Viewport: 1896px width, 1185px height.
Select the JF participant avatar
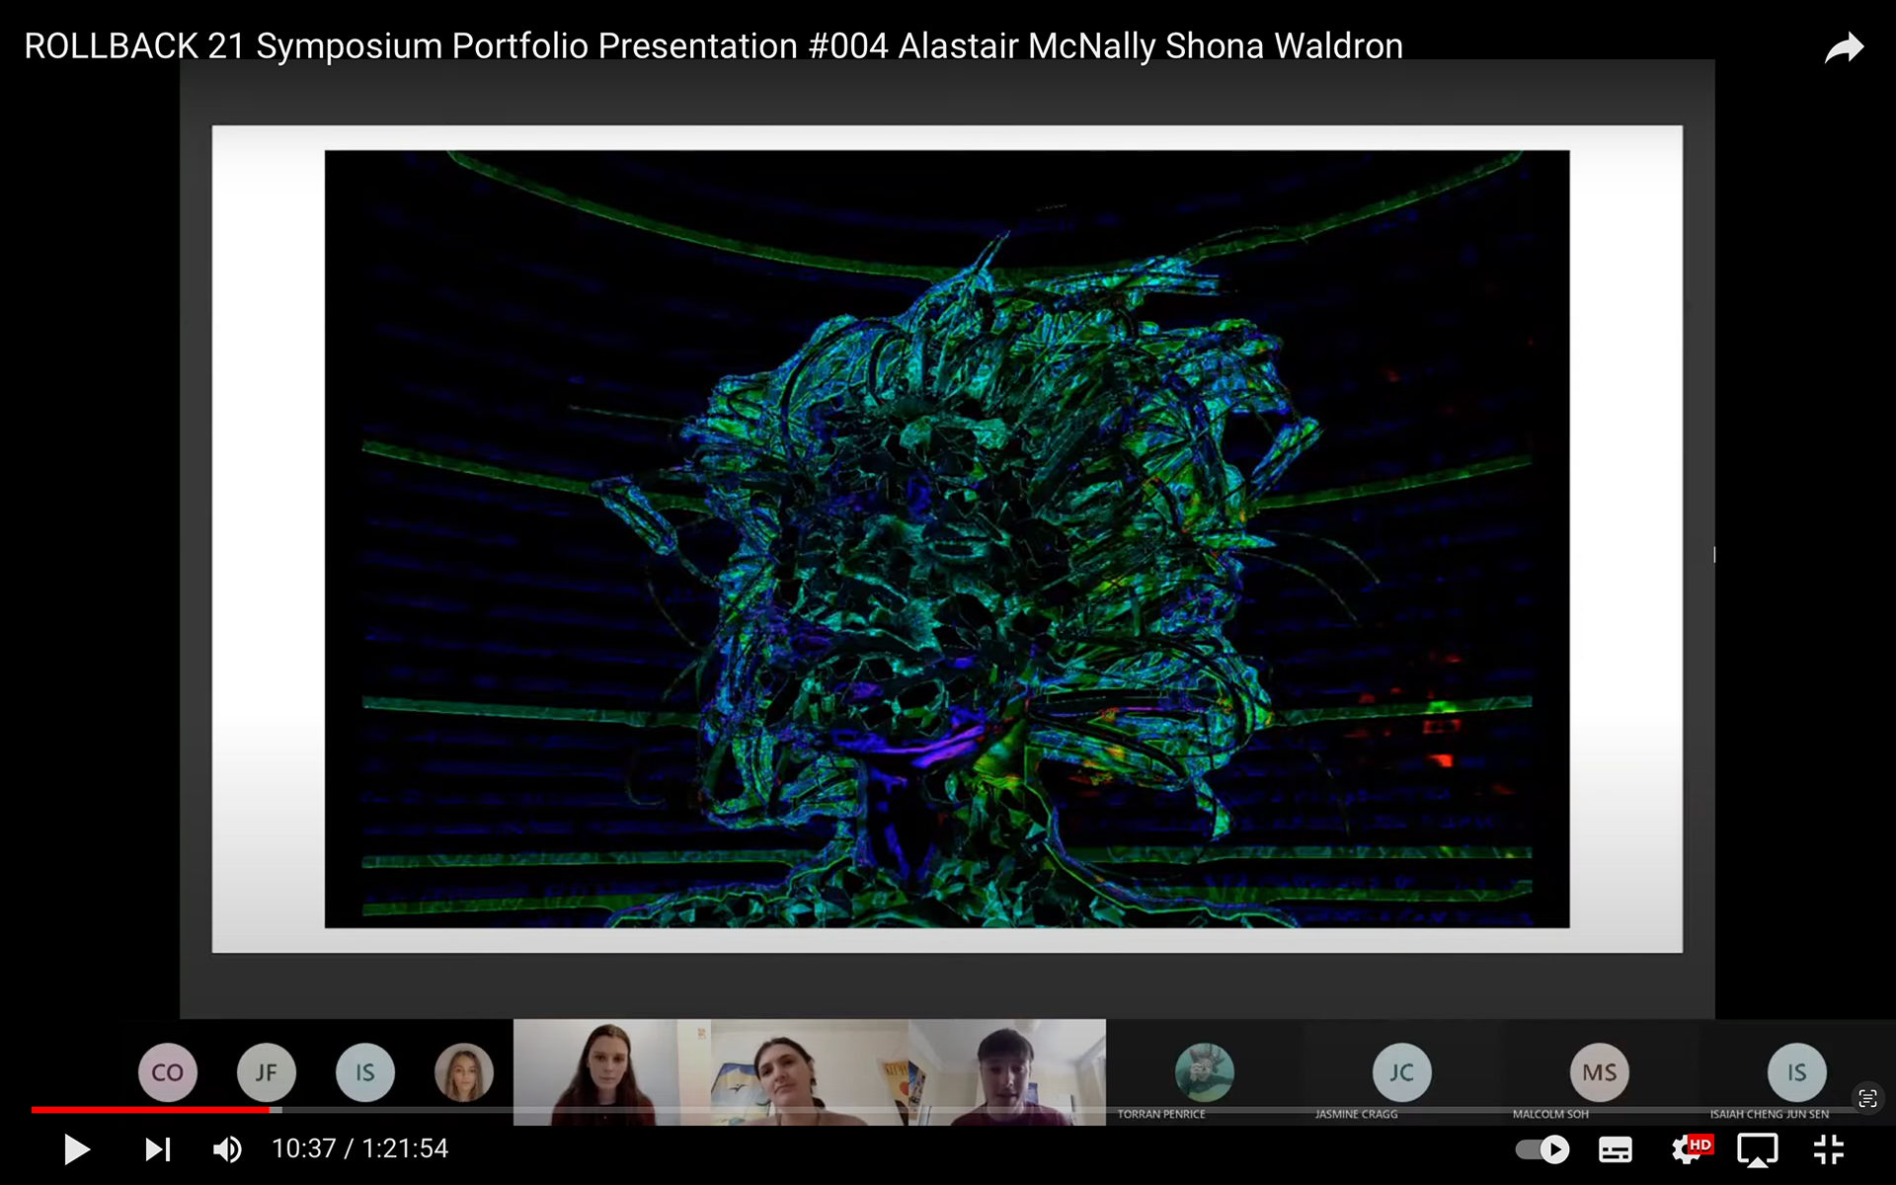tap(266, 1072)
